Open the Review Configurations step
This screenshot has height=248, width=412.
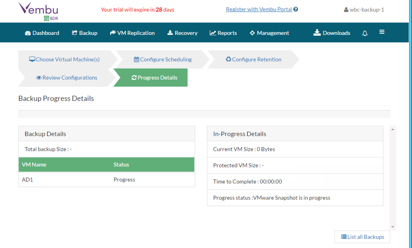pos(66,78)
